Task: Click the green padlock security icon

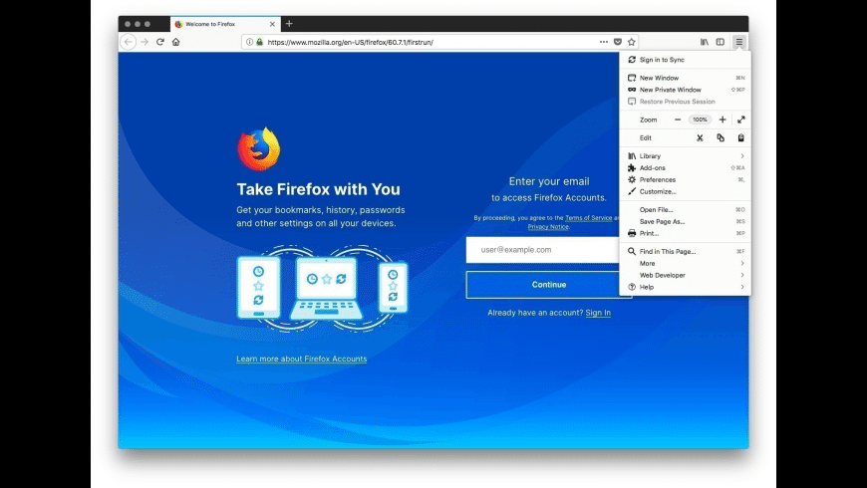Action: (259, 42)
